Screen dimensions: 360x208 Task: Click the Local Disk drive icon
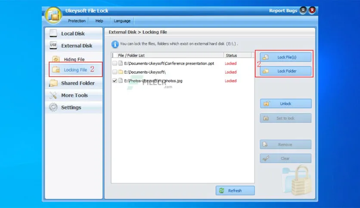53,33
